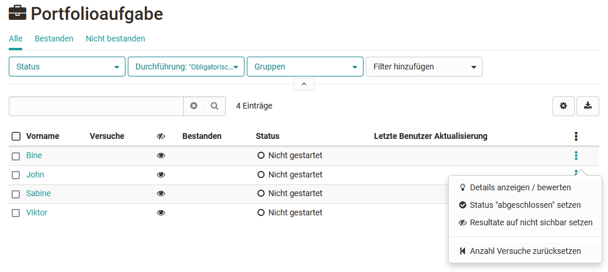Expand the Gruppen filter dropdown

click(x=305, y=67)
